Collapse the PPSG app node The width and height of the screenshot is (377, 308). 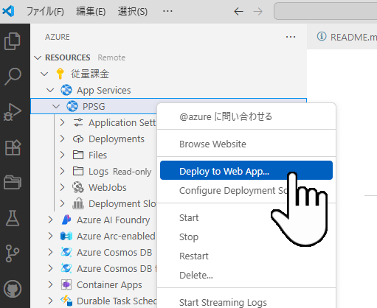(x=56, y=106)
